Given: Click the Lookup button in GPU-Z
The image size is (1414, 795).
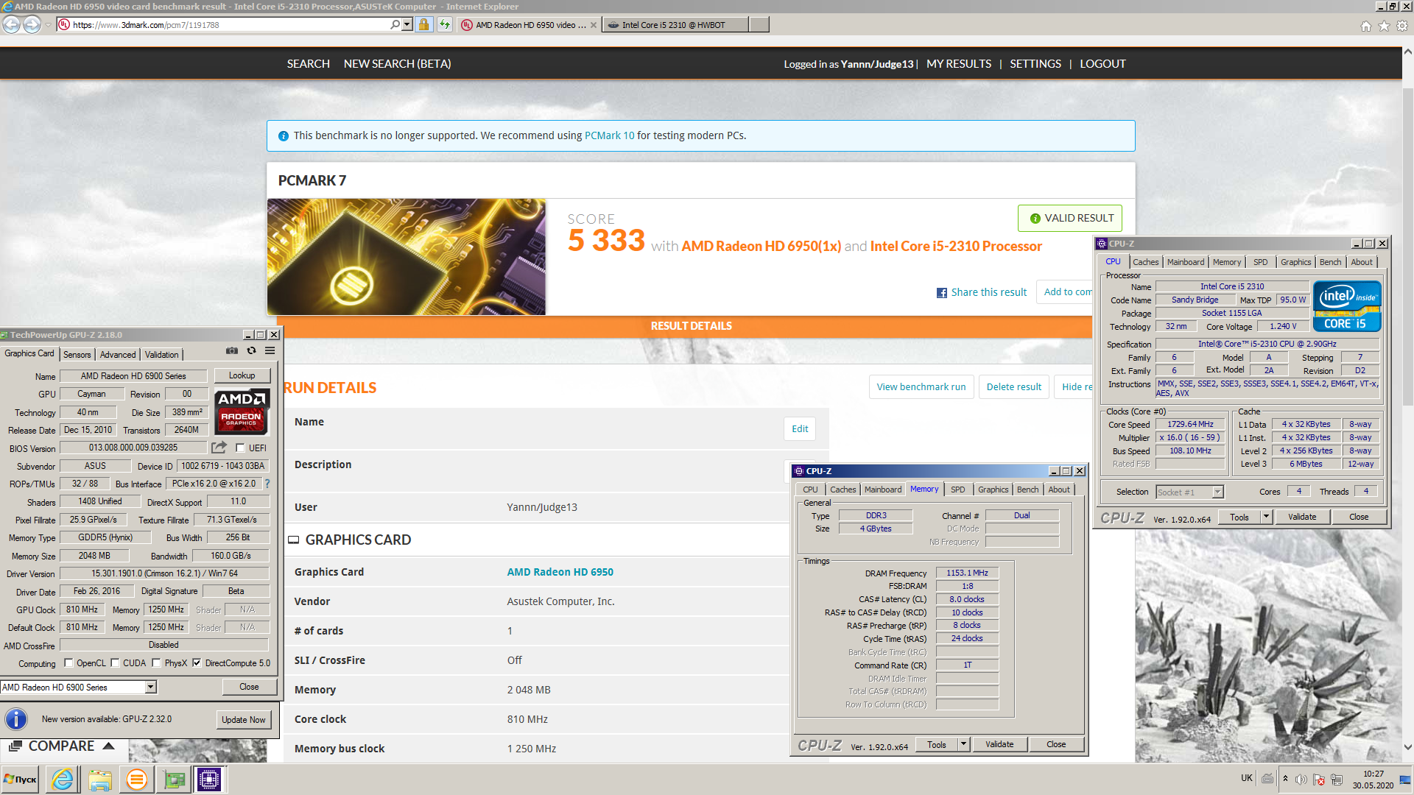Looking at the screenshot, I should pos(242,375).
